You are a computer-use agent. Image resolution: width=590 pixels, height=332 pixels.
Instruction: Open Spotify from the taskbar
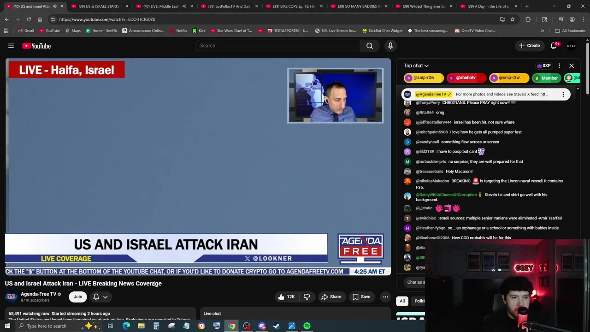click(x=307, y=326)
